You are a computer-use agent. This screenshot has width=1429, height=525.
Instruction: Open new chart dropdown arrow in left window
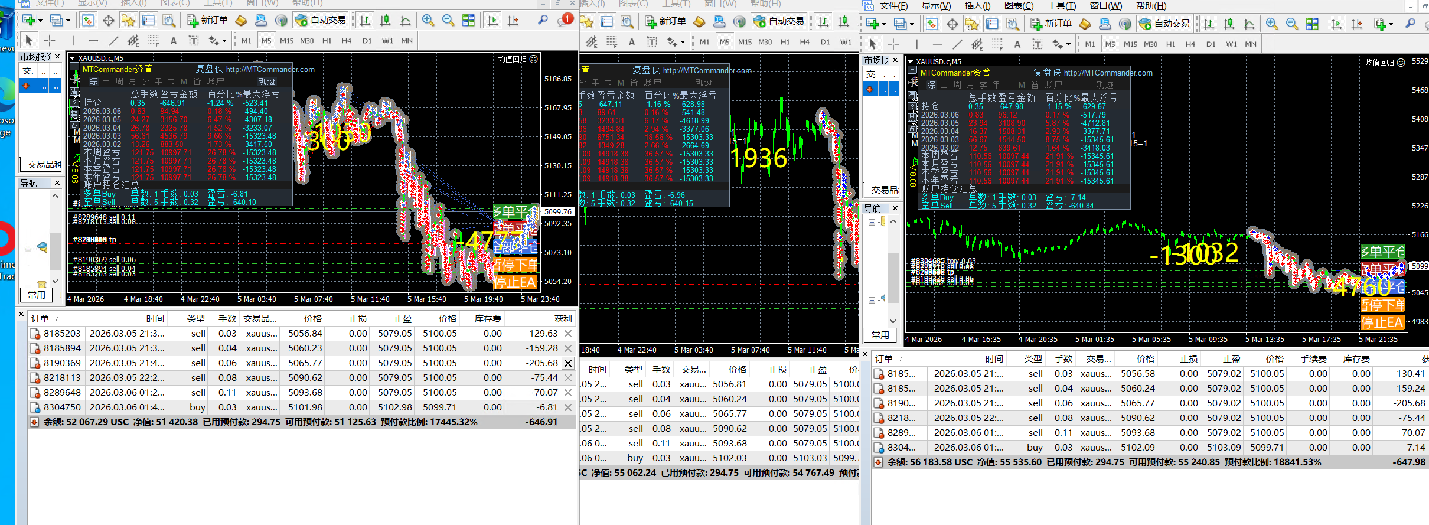(40, 21)
